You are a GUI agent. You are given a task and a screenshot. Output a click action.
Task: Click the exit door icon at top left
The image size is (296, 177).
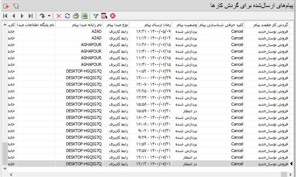click(x=6, y=6)
